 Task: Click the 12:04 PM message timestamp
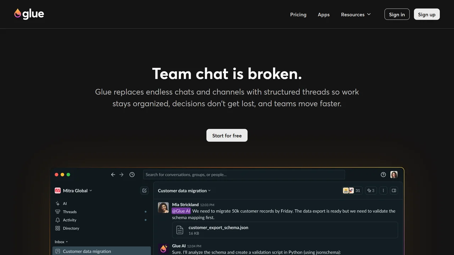tap(194, 246)
